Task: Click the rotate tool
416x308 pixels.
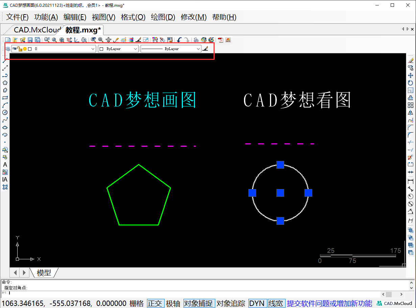Action: click(411, 83)
